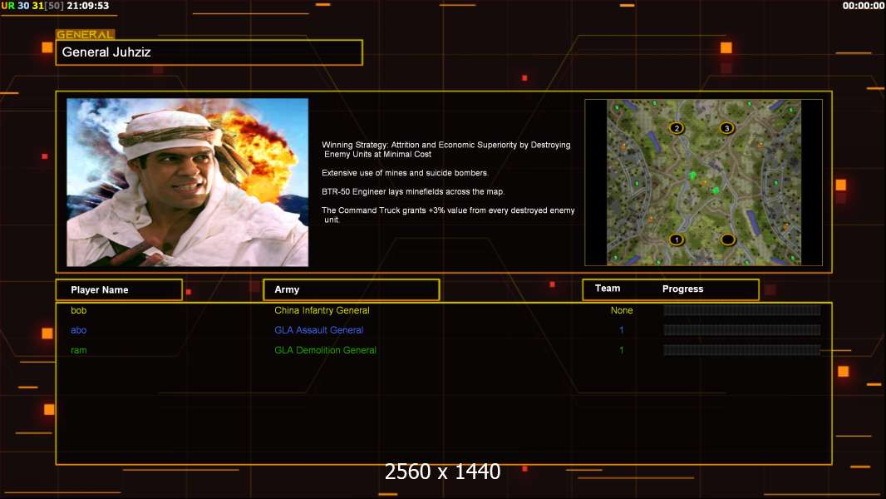Click the Winning Strategy description text

(x=446, y=149)
